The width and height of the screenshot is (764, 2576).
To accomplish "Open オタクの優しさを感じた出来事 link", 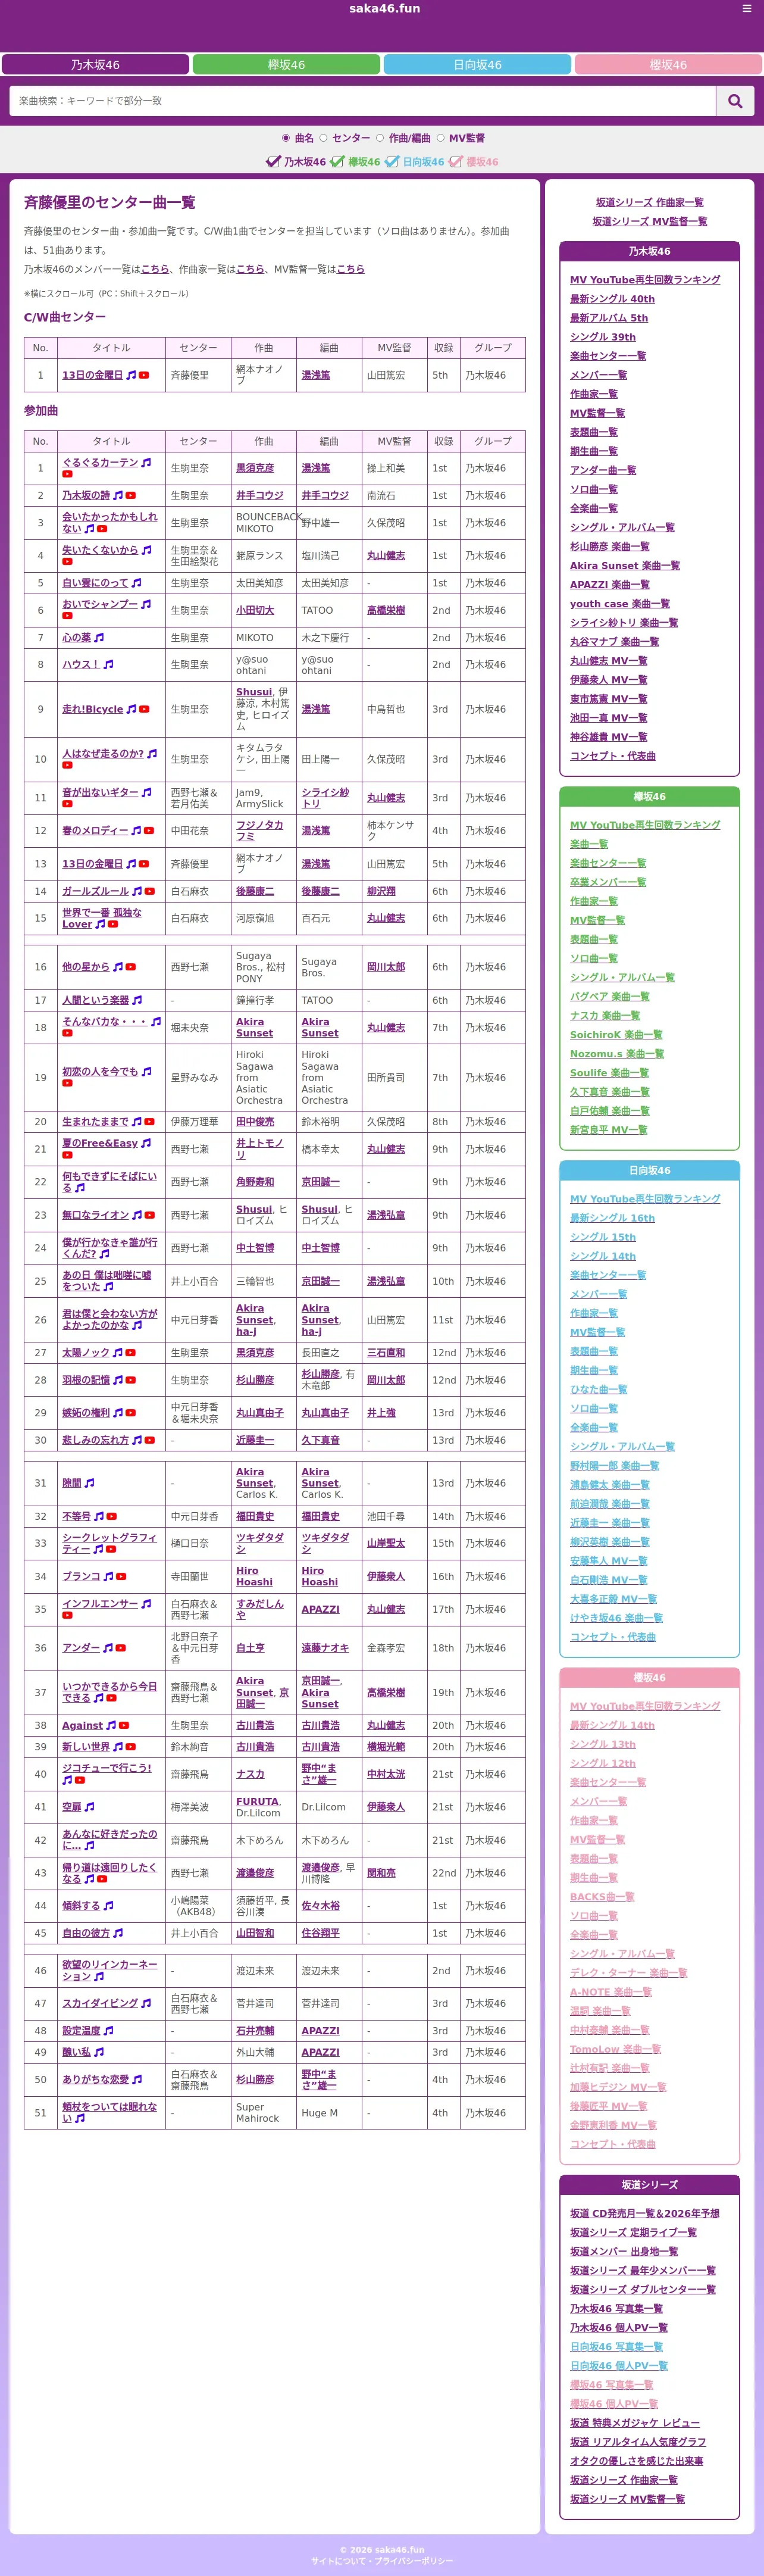I will click(636, 2460).
